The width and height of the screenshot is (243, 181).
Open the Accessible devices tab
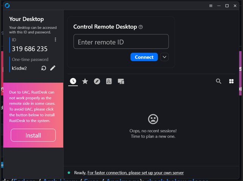(121, 81)
